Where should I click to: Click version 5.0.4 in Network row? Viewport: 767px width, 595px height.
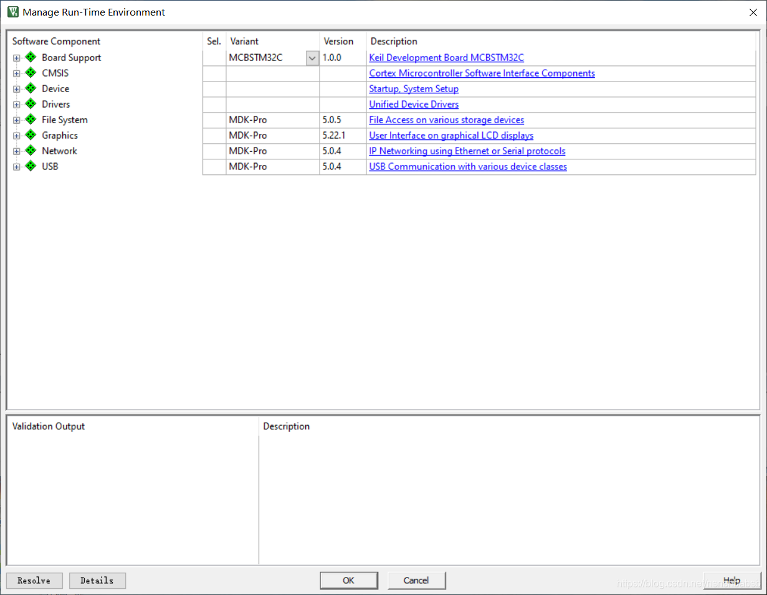coord(332,151)
